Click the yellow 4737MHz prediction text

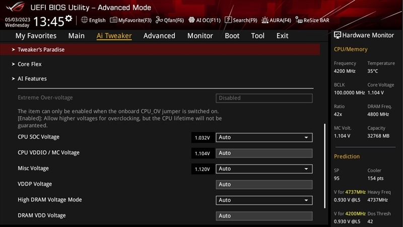356,192
